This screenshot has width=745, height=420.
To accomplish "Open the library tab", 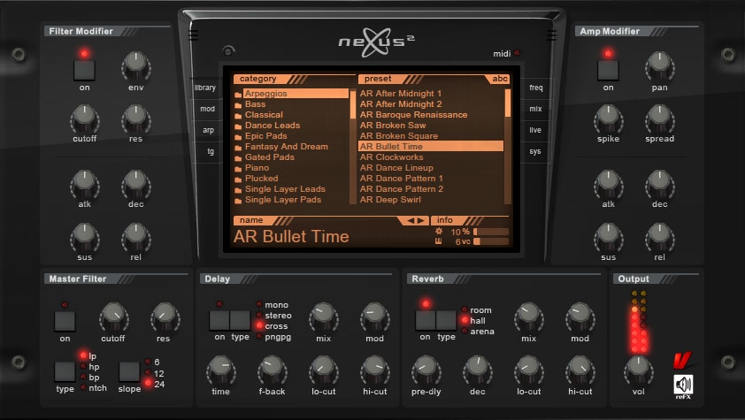I will [x=205, y=88].
